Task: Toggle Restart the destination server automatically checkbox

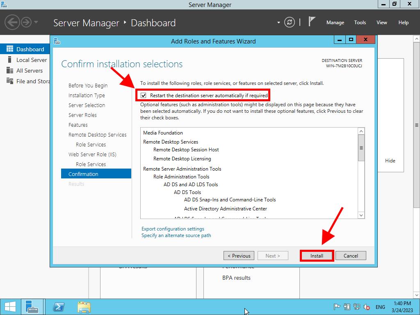Action: 144,95
